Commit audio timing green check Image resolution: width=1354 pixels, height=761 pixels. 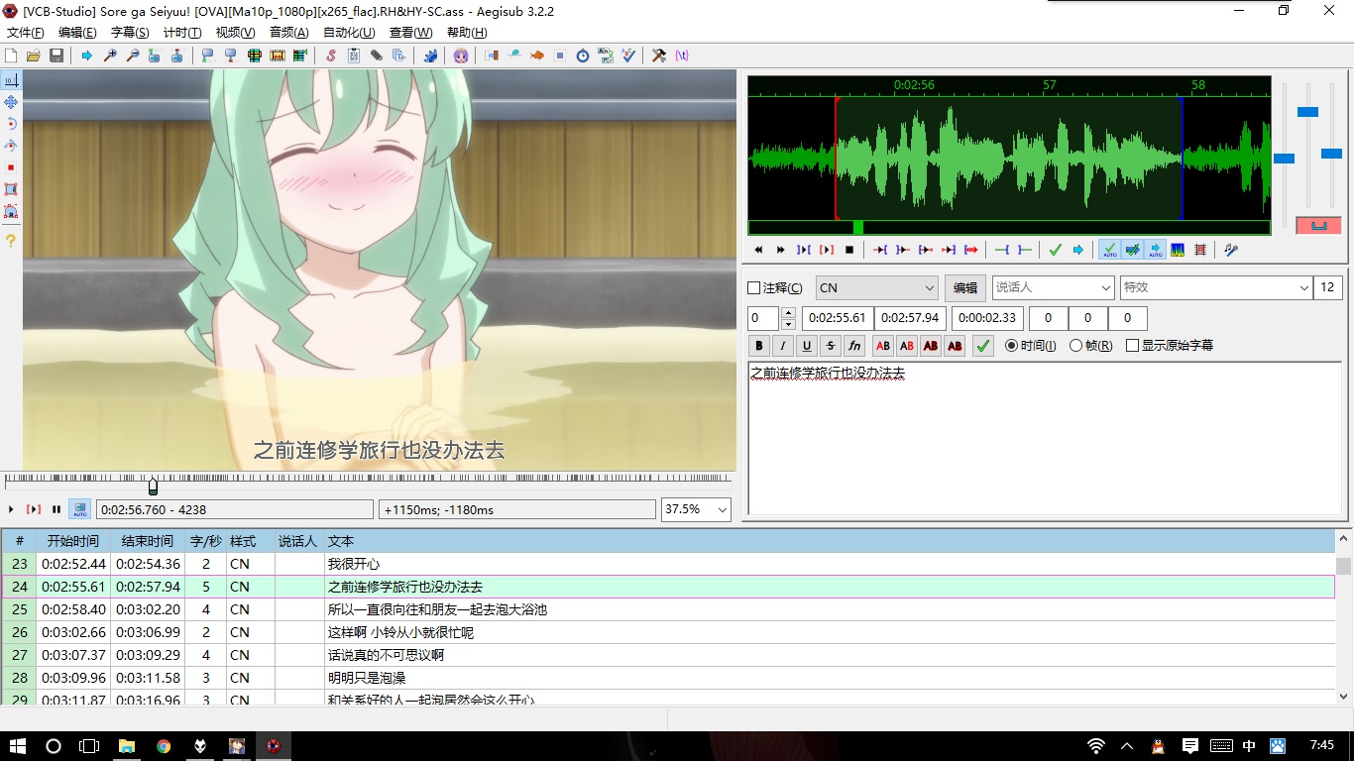[x=1055, y=250]
